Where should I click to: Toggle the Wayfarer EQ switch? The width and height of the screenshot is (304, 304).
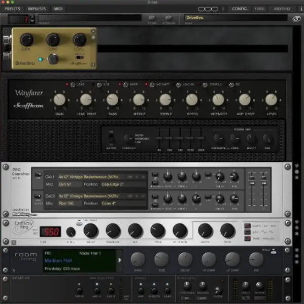coord(231,85)
